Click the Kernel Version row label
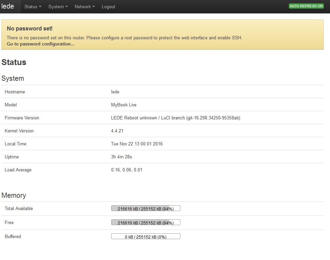 [19, 131]
